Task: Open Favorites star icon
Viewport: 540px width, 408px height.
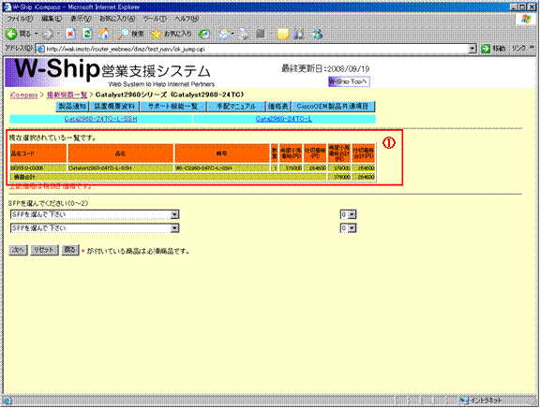Action: 156,34
